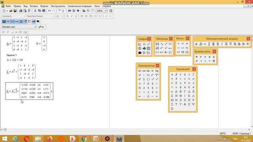Open the Вставка menu

34,6
